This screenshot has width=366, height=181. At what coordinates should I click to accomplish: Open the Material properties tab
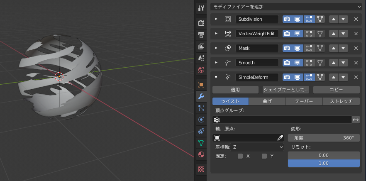[x=201, y=154]
